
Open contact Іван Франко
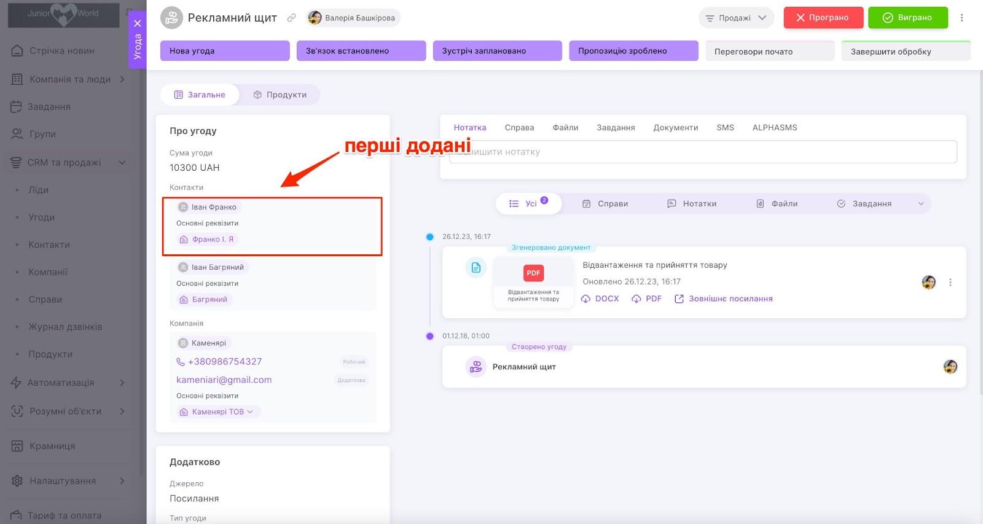[x=209, y=207]
